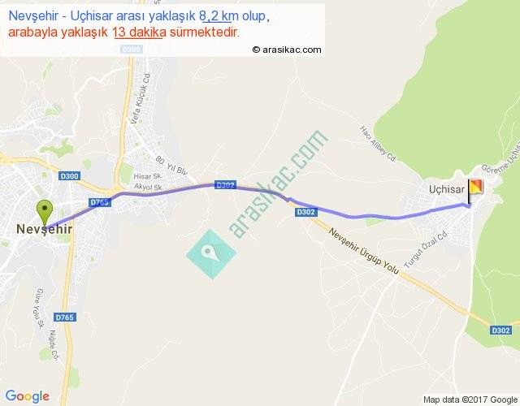Click the underlined 13 dakika duration

click(x=139, y=32)
